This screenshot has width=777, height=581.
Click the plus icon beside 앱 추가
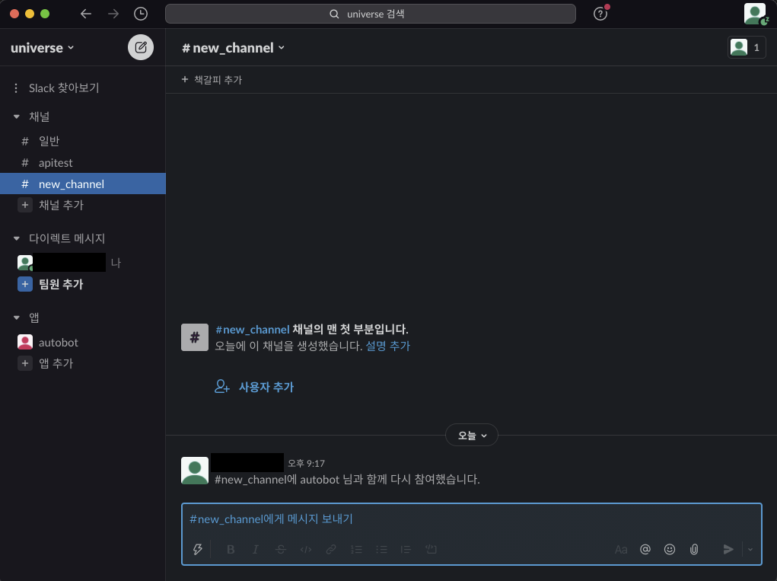point(25,363)
